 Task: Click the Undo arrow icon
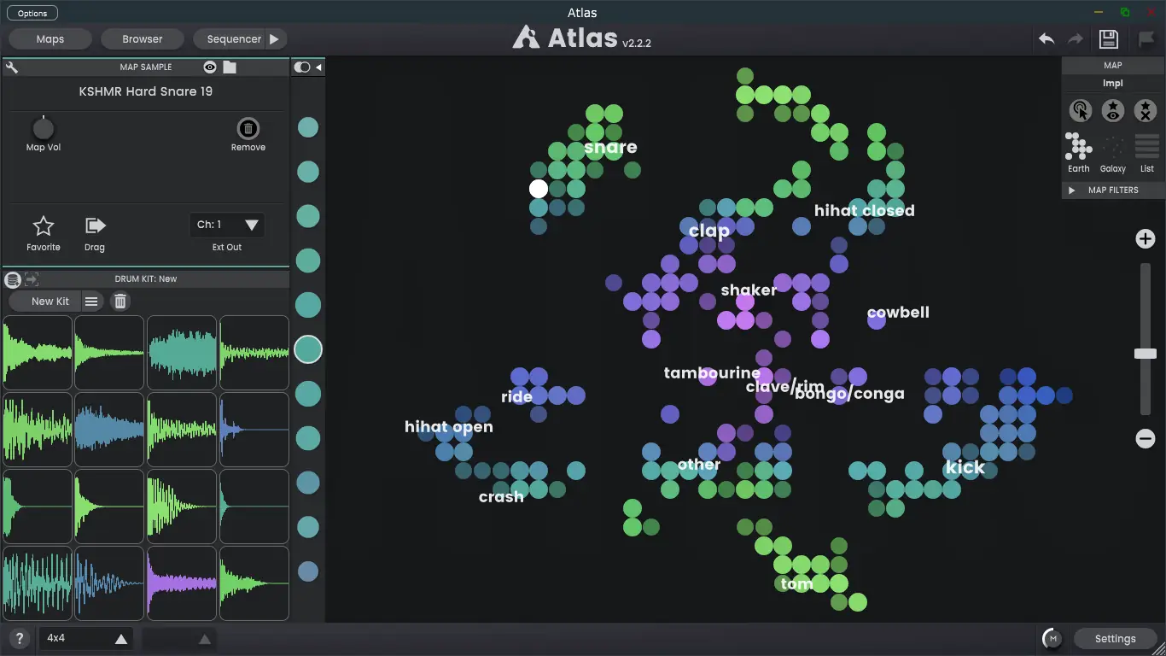point(1046,38)
